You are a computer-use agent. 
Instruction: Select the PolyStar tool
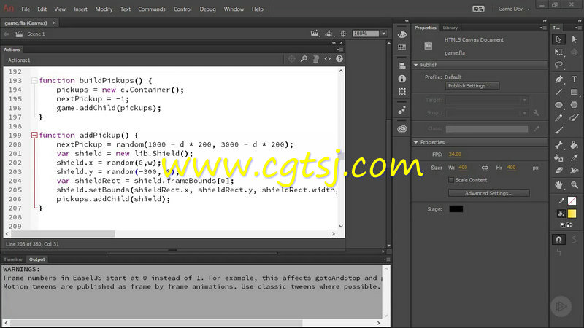click(574, 105)
